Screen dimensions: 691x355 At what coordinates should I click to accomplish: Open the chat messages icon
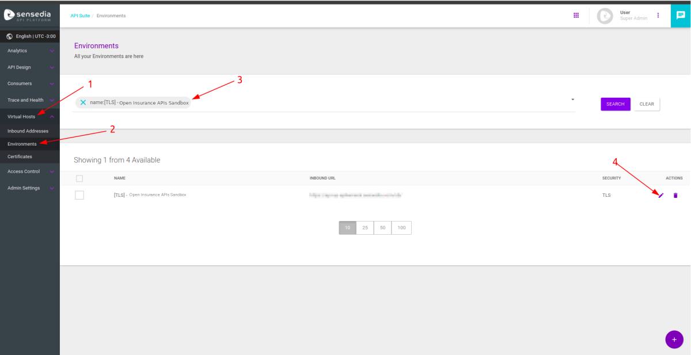tap(680, 16)
